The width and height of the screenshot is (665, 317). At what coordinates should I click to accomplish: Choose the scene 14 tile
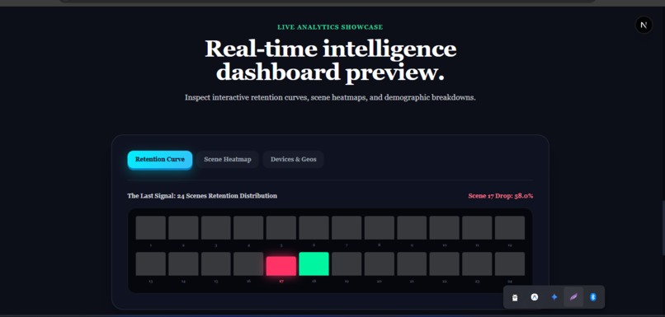coord(183,263)
